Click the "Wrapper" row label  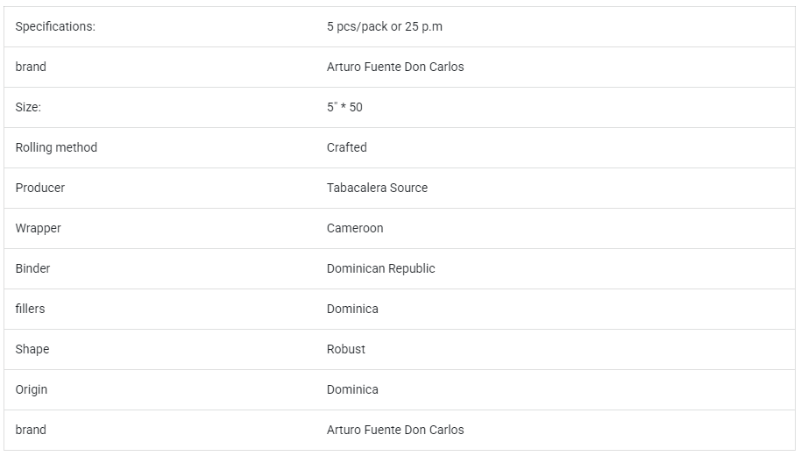click(38, 228)
